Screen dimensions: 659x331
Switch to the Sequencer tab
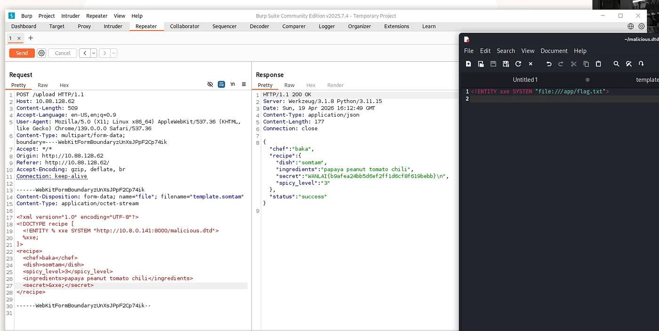pyautogui.click(x=225, y=26)
